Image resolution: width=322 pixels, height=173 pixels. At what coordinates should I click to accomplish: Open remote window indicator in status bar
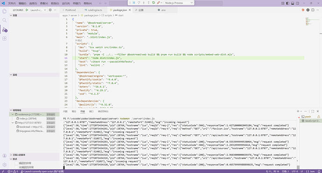[x=3, y=171]
